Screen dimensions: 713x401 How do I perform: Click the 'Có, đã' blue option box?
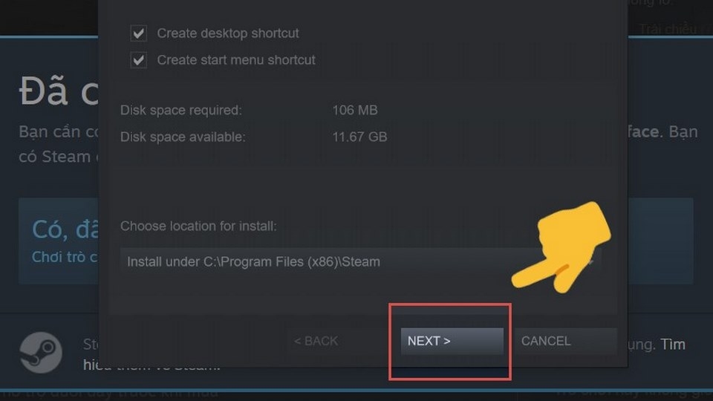tap(59, 241)
